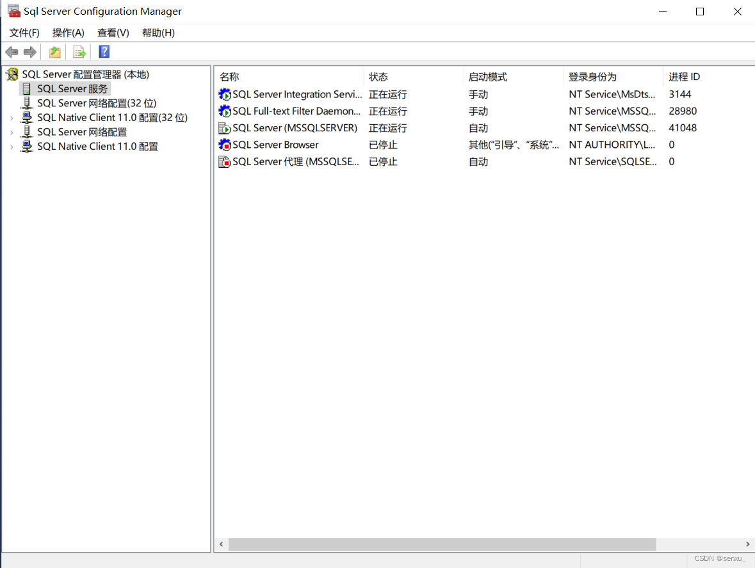Select SQL Server 服务 in the tree
The image size is (755, 568).
(x=72, y=88)
